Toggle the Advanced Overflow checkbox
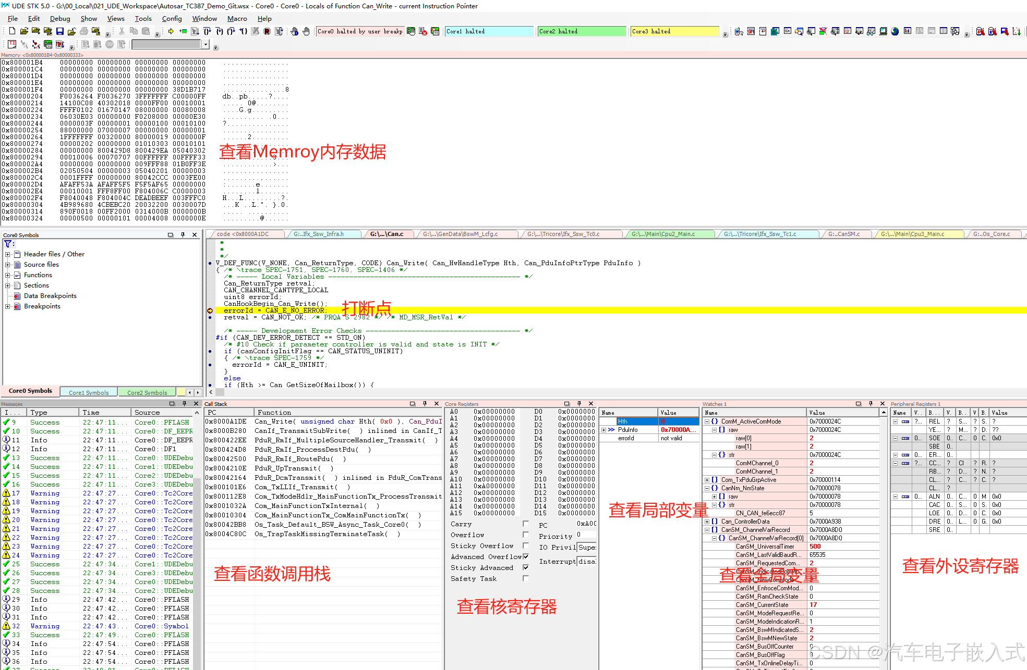1027x670 pixels. click(525, 557)
